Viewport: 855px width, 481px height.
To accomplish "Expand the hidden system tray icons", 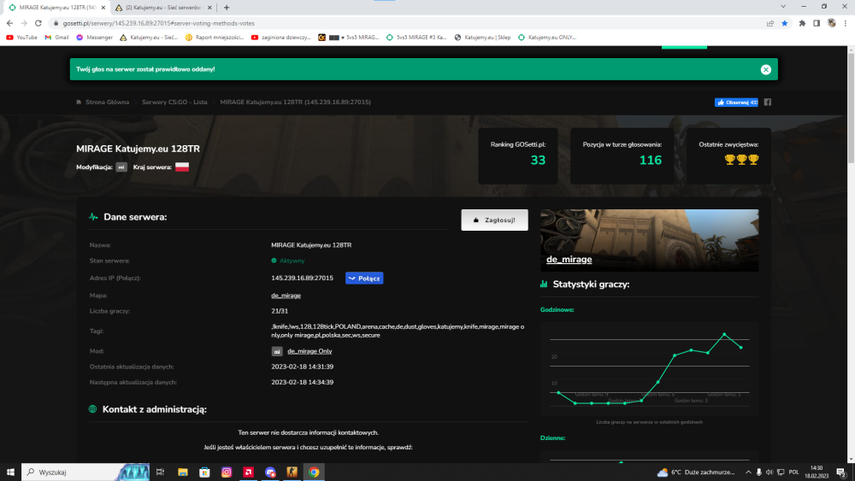I will (748, 472).
